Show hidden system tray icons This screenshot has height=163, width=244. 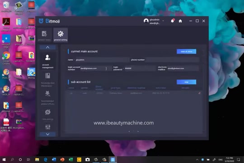(x=197, y=159)
